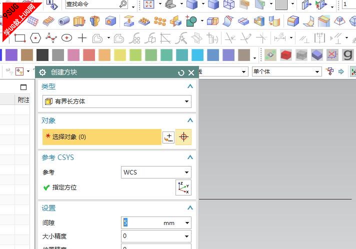Click the Edge Blend icon

(x=293, y=21)
